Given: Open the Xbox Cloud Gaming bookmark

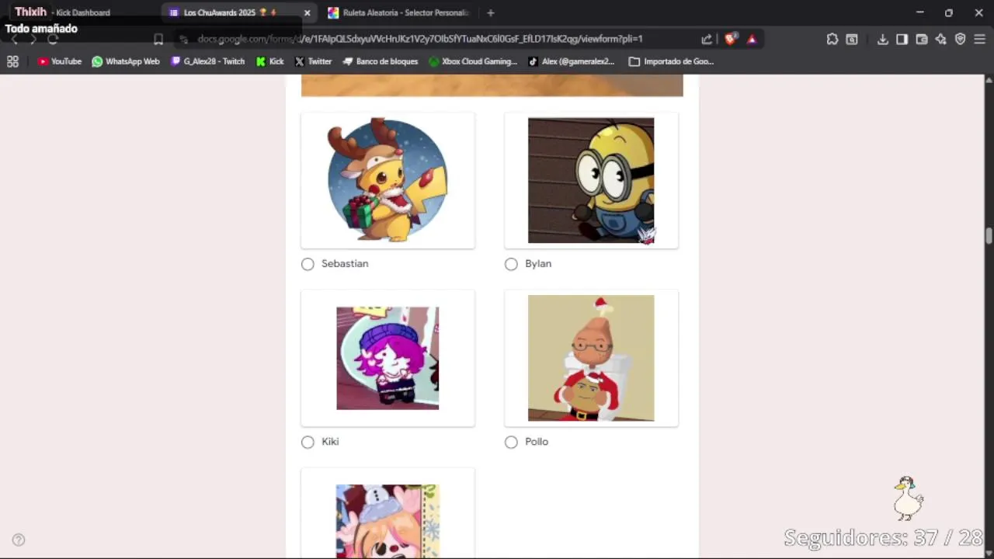Looking at the screenshot, I should (472, 61).
